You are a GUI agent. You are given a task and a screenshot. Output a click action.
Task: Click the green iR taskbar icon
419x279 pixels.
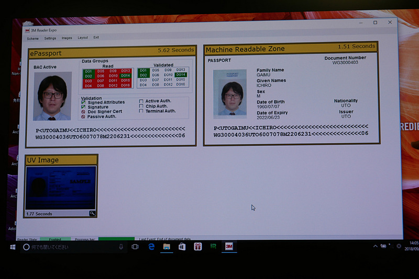213,246
